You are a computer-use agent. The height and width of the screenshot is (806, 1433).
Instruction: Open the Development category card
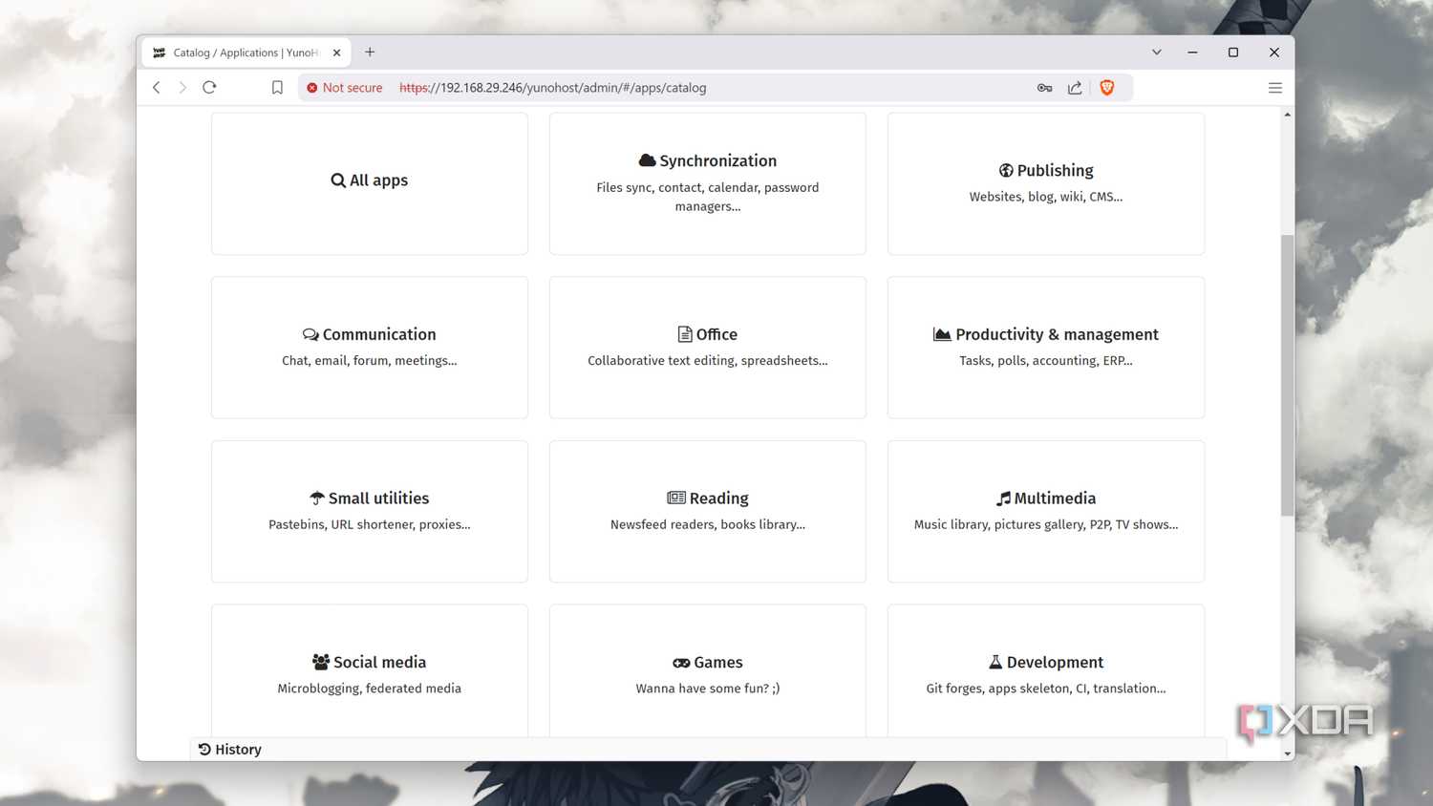1046,670
